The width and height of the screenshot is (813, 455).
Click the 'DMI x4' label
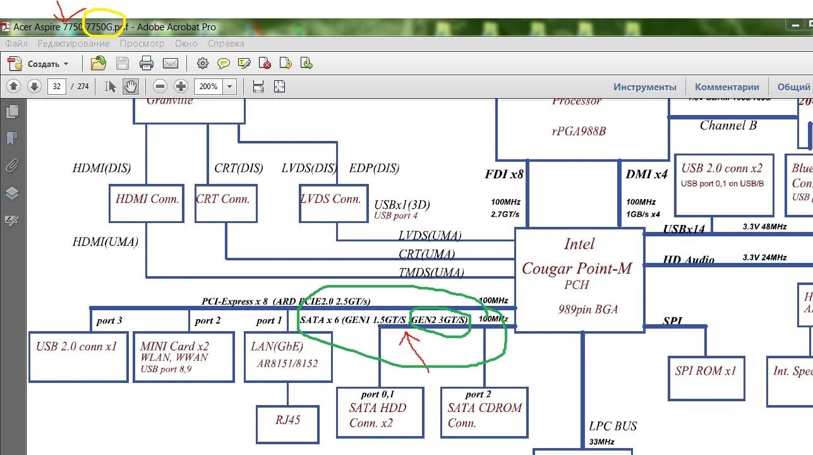[x=647, y=174]
